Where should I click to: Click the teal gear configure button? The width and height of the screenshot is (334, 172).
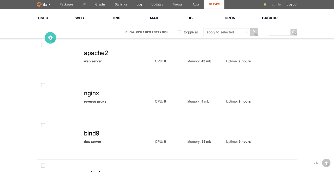50,38
